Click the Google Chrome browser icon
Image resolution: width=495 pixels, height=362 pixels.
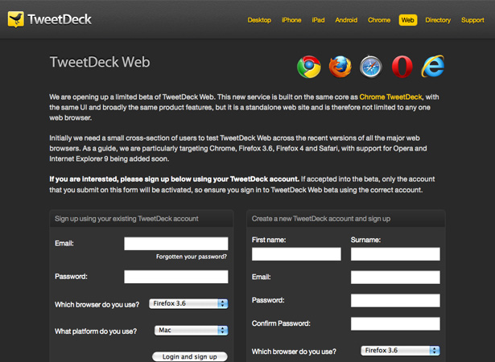pos(309,67)
